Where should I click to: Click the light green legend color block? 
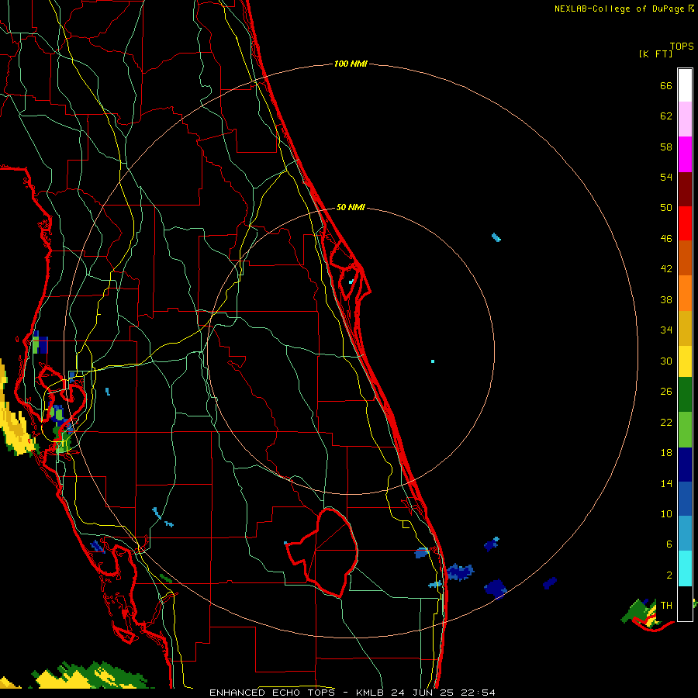[x=685, y=430]
